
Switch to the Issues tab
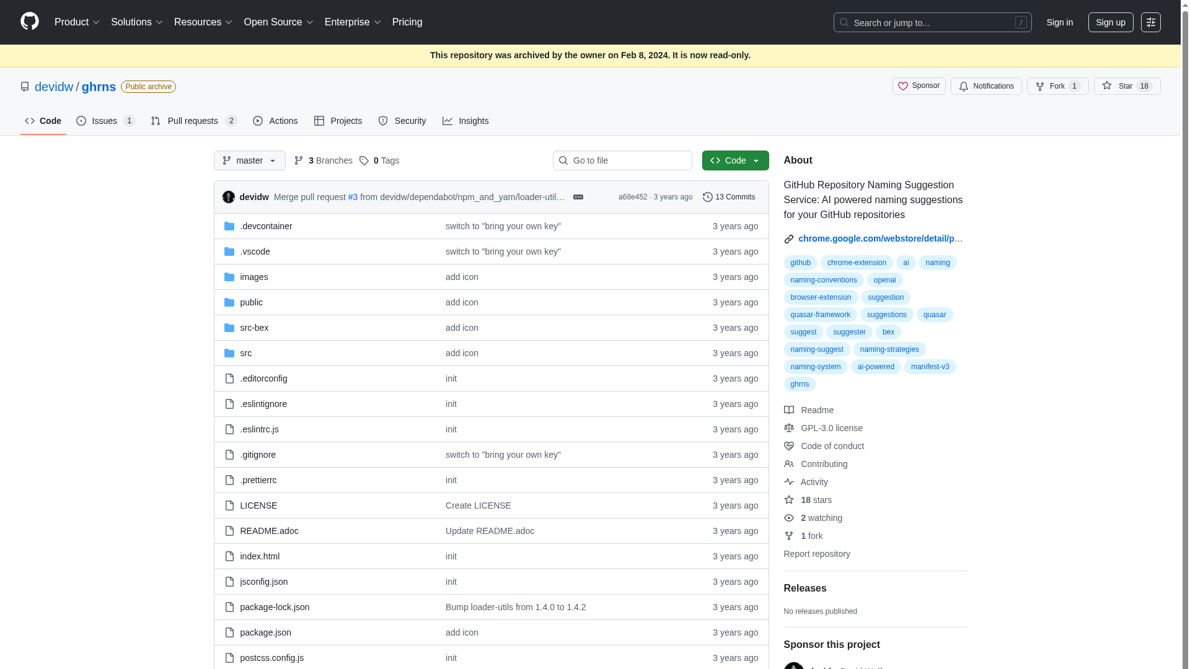(106, 121)
